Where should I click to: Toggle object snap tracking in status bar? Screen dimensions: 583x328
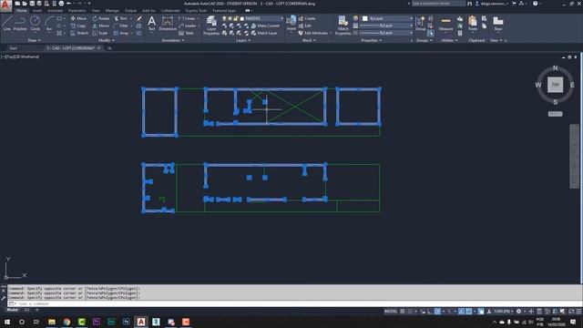462,312
